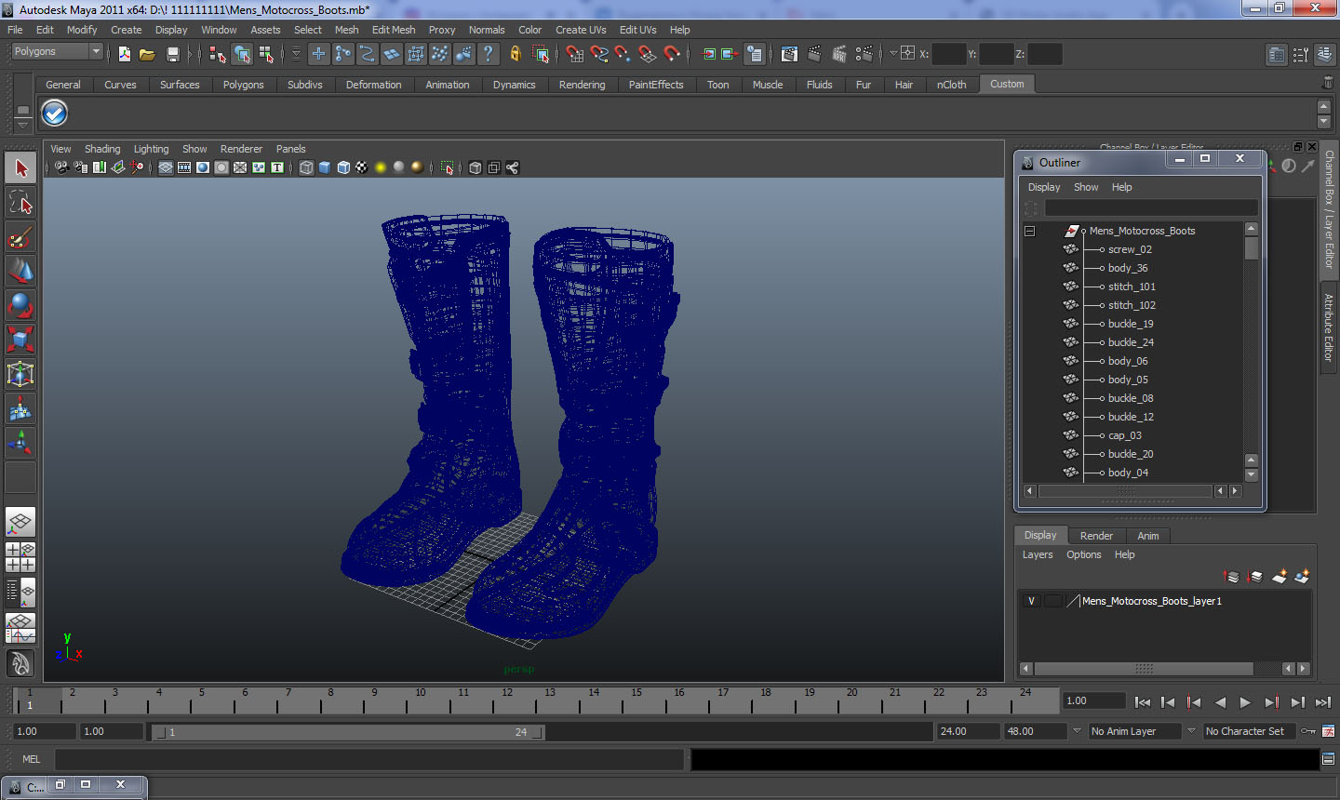1340x800 pixels.
Task: Toggle viewport smooth shade all icon
Action: (325, 167)
